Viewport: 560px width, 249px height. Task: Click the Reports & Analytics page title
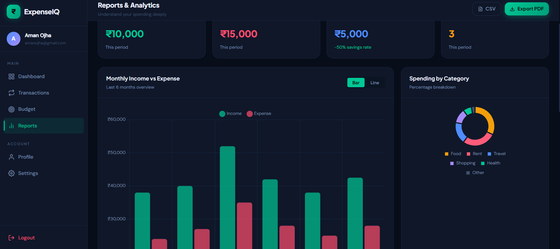point(129,5)
